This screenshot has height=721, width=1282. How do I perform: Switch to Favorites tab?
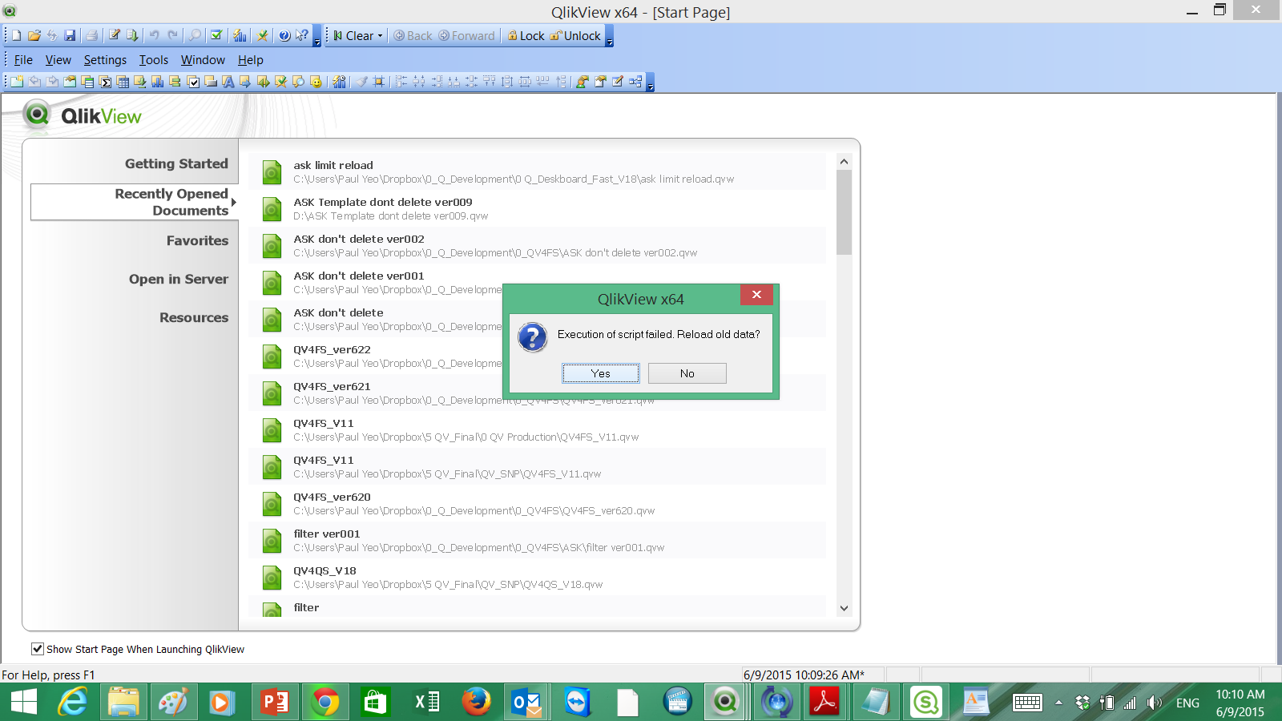197,240
